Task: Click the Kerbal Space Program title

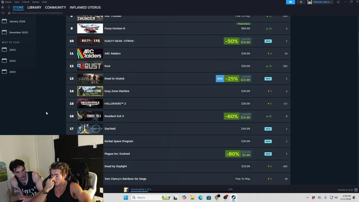Action: 119,141
